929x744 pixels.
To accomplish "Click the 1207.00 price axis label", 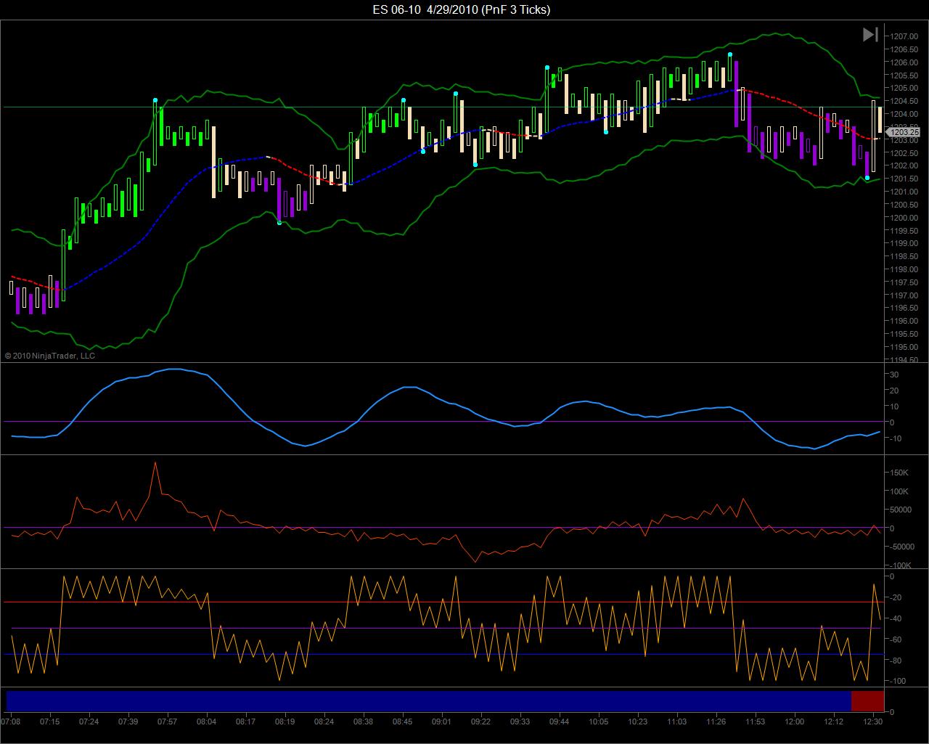I will [904, 36].
